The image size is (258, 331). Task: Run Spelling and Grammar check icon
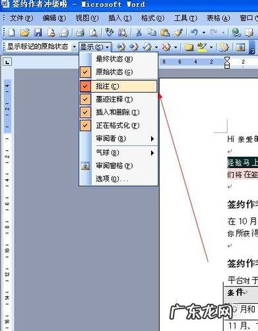click(110, 32)
